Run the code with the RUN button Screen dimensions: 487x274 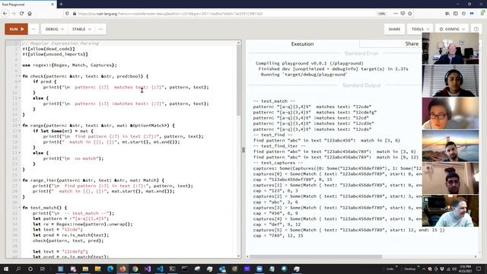16,29
